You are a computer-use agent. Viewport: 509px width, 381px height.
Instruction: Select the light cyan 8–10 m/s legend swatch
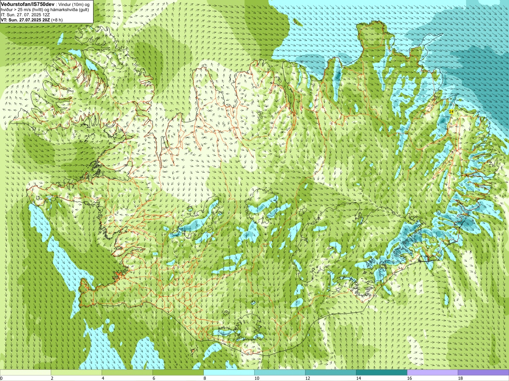(x=229, y=373)
